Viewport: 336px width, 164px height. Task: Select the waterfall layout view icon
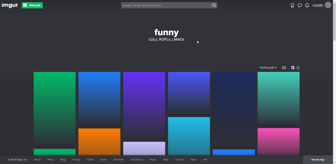[x=293, y=67]
